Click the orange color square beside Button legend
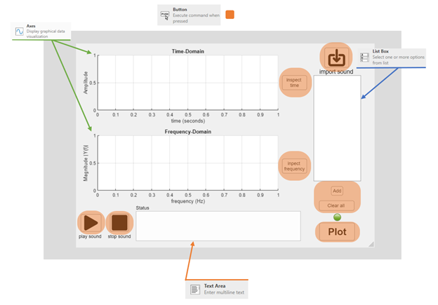 (x=230, y=15)
